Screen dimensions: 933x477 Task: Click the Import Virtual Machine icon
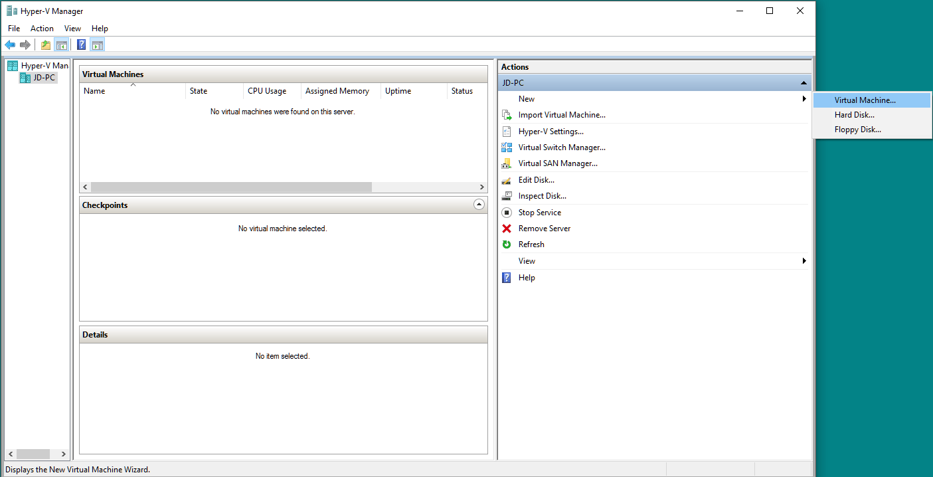pos(507,115)
